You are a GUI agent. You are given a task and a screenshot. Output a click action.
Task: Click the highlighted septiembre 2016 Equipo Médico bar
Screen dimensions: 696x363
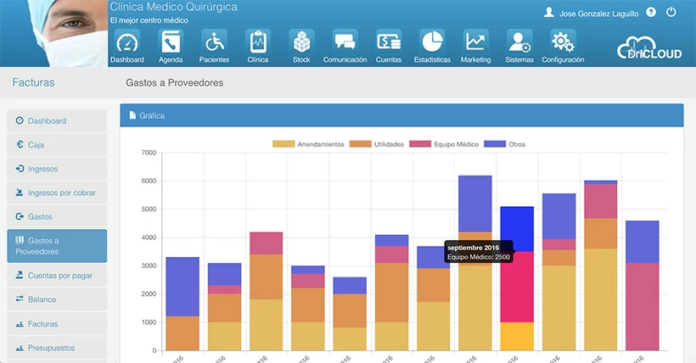click(x=517, y=287)
